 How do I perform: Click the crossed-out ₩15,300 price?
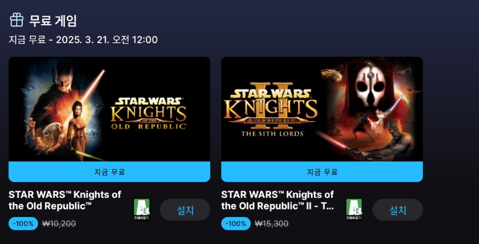[x=272, y=224]
